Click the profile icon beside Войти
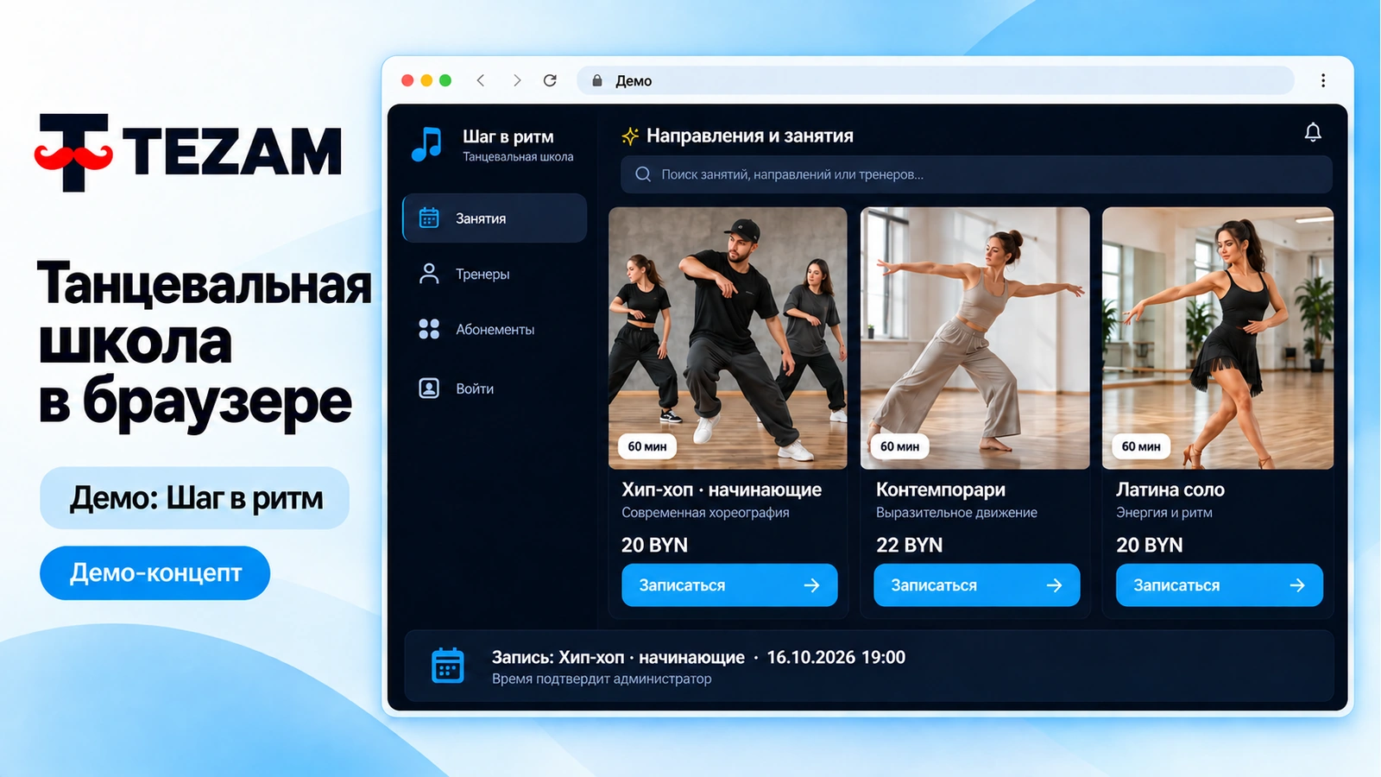 (x=429, y=388)
